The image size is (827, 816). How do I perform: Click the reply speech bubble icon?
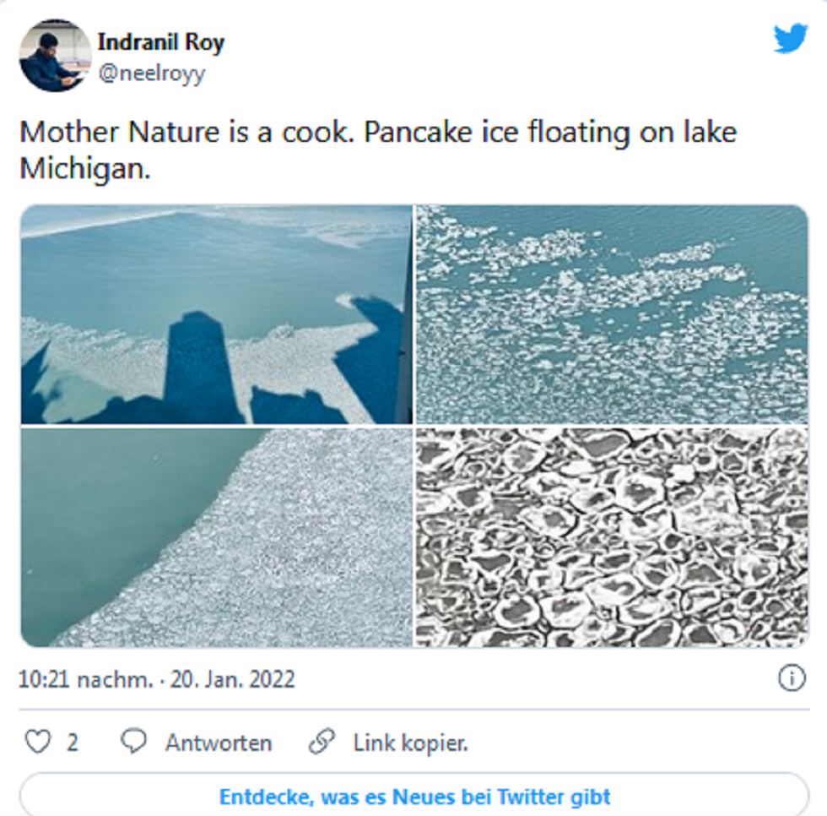134,742
